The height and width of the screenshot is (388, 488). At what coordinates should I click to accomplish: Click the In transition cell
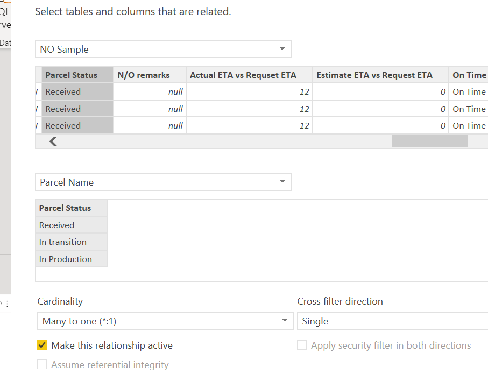coord(72,242)
